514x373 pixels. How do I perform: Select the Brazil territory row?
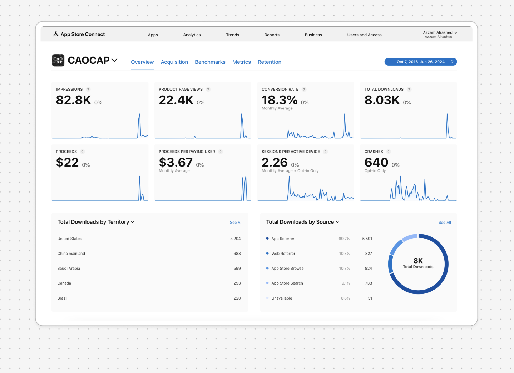[x=149, y=298]
